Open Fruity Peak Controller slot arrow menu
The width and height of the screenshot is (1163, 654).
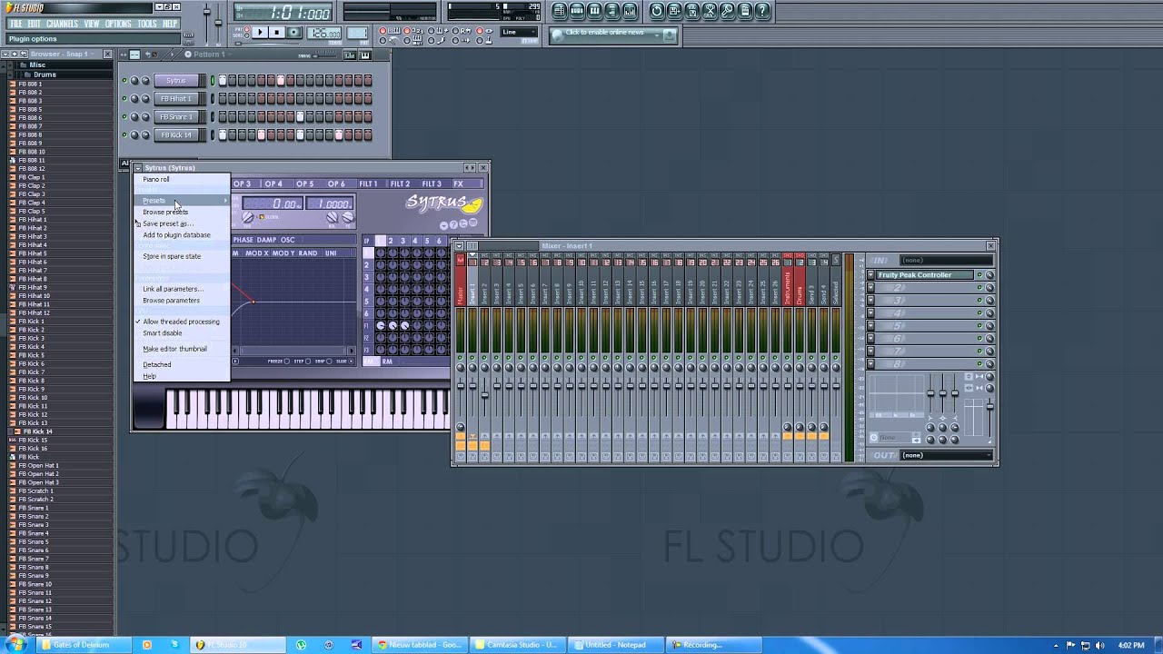click(x=870, y=275)
